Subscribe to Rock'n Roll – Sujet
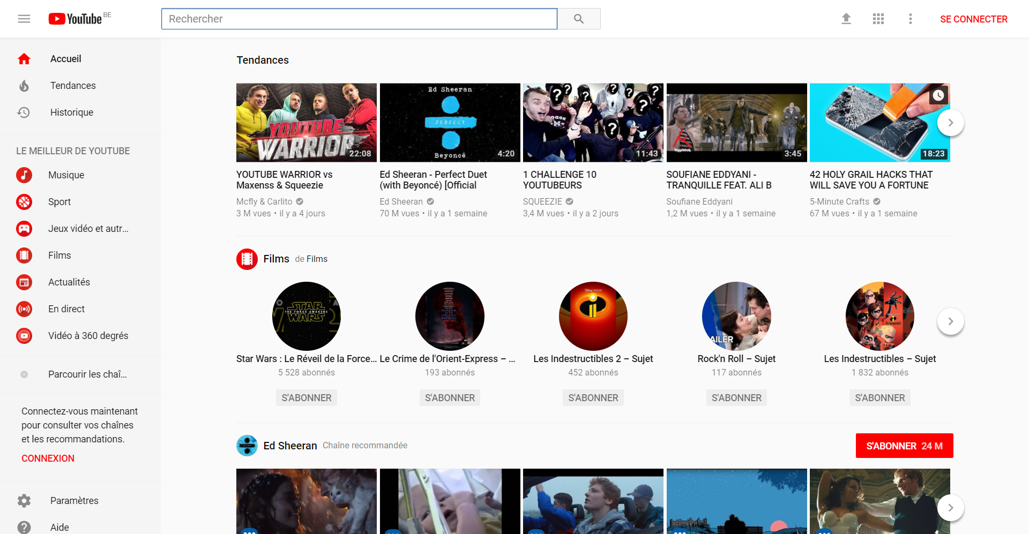The width and height of the screenshot is (1029, 534). point(736,398)
